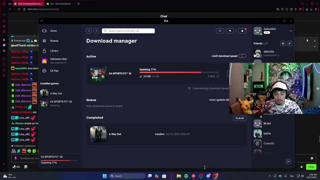Click the heart bookmark icon in address bar
The image size is (320, 180).
click(300, 9)
